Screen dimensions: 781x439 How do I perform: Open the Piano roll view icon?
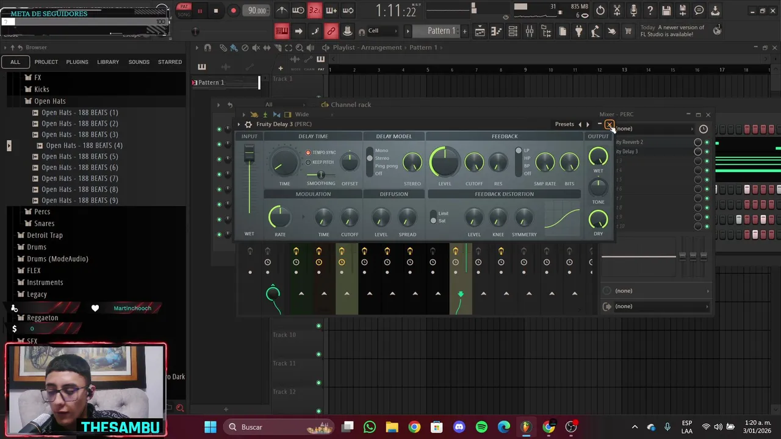(497, 31)
